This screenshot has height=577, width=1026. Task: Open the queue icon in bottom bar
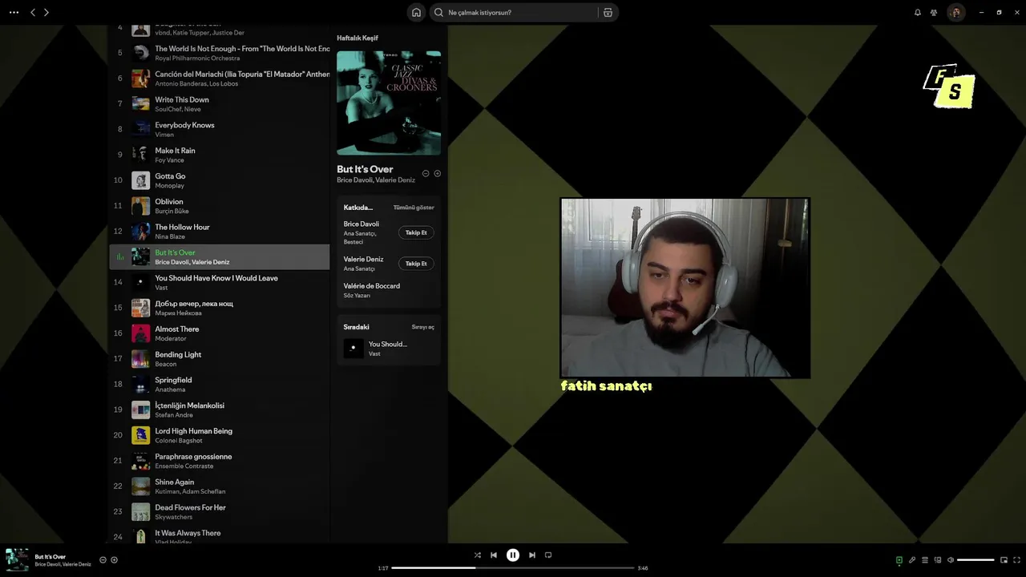point(925,560)
